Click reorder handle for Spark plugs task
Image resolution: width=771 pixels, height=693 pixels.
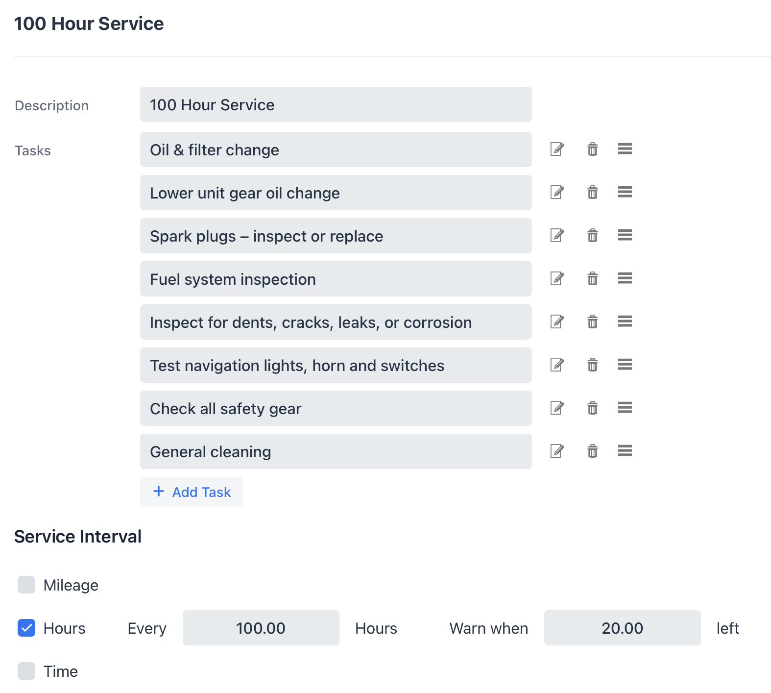tap(625, 235)
